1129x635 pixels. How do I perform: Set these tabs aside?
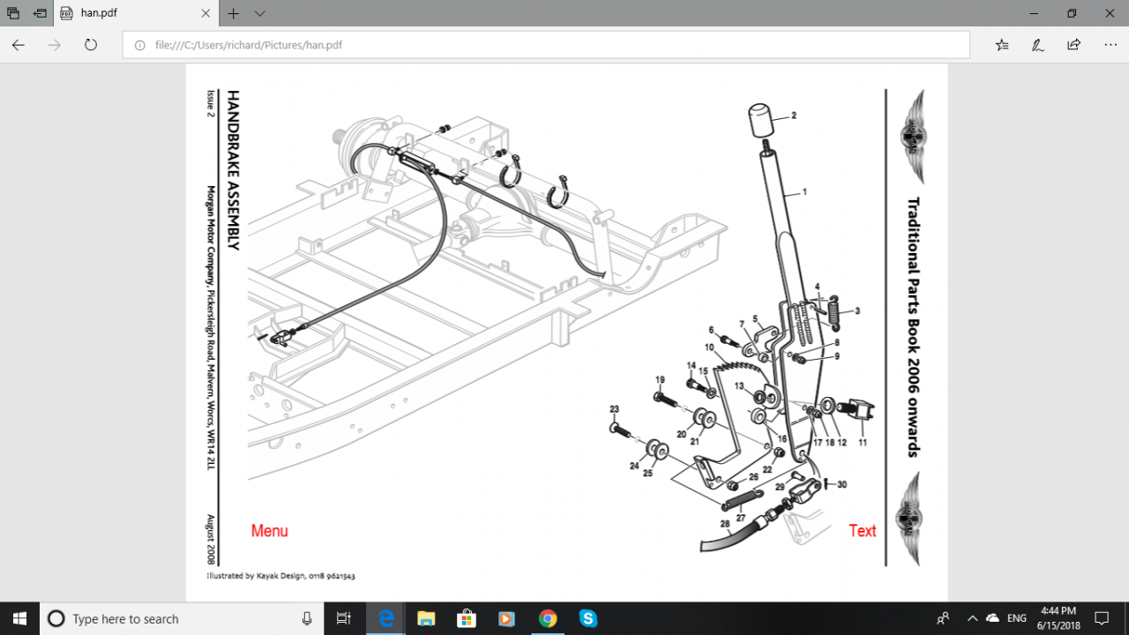click(41, 13)
